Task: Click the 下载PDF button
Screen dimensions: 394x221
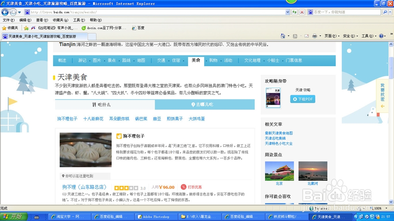Action: click(303, 99)
